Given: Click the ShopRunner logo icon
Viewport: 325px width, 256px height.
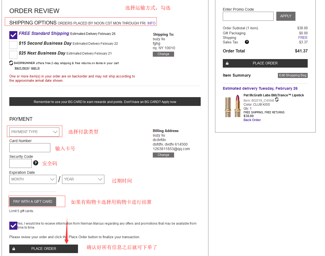Looking at the screenshot, I should point(11,63).
